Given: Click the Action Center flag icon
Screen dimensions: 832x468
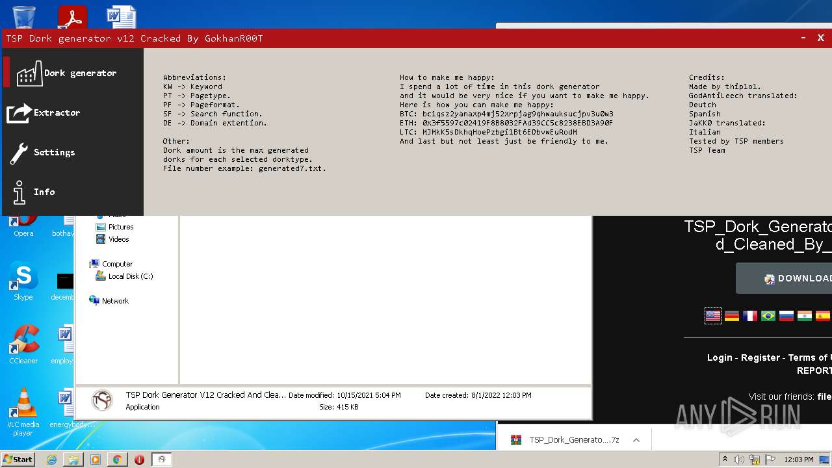Looking at the screenshot, I should pyautogui.click(x=769, y=460).
